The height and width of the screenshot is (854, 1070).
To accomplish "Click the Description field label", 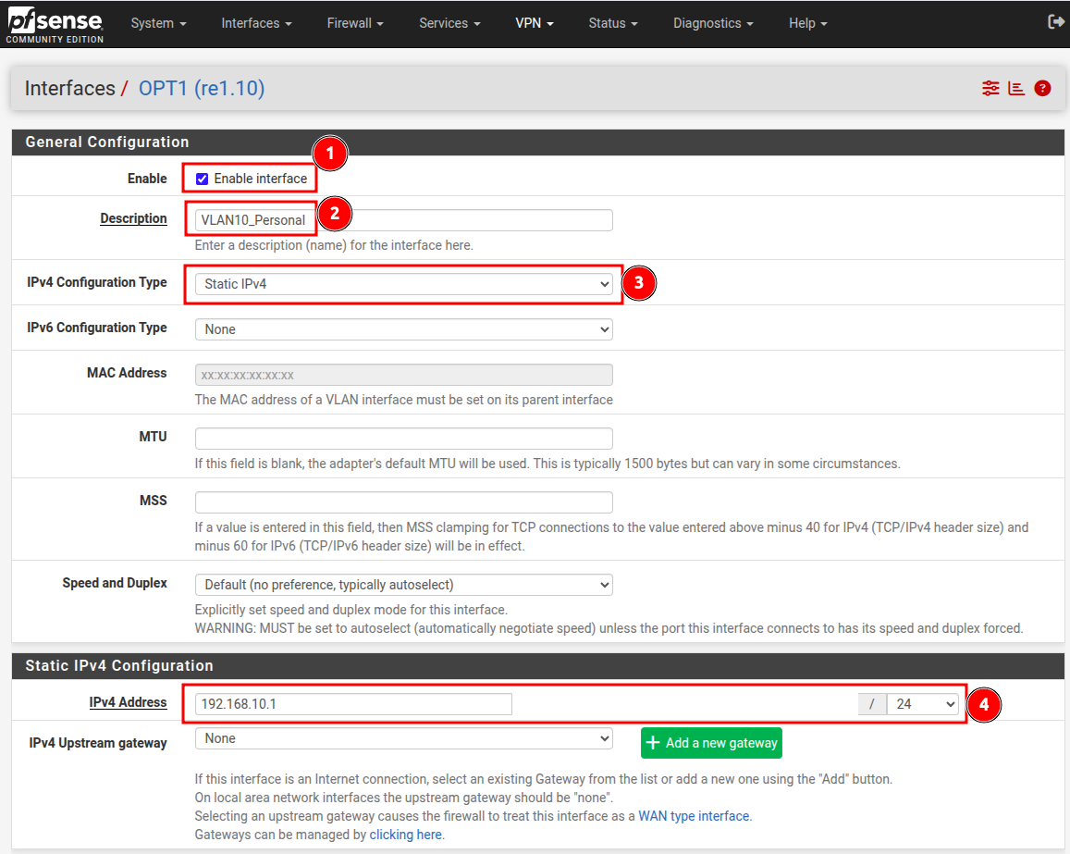I will [x=133, y=218].
